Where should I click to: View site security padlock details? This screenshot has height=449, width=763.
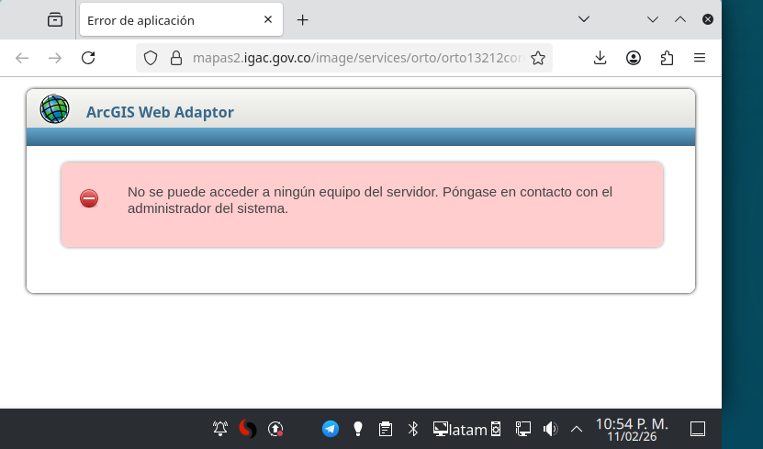pos(176,58)
